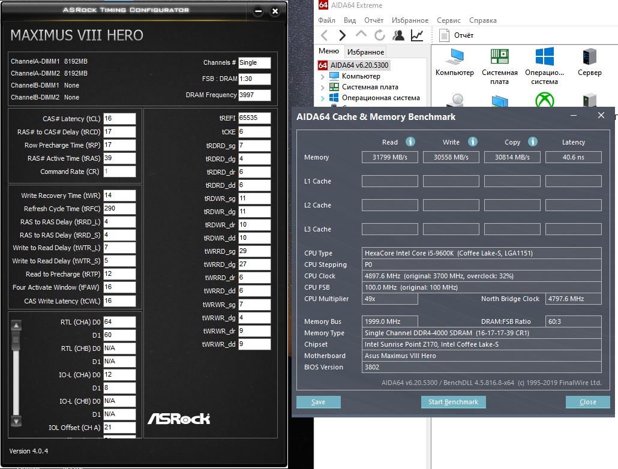Click the Refresh Cycle Time (tRFC) field
The image size is (618, 469).
tap(120, 209)
